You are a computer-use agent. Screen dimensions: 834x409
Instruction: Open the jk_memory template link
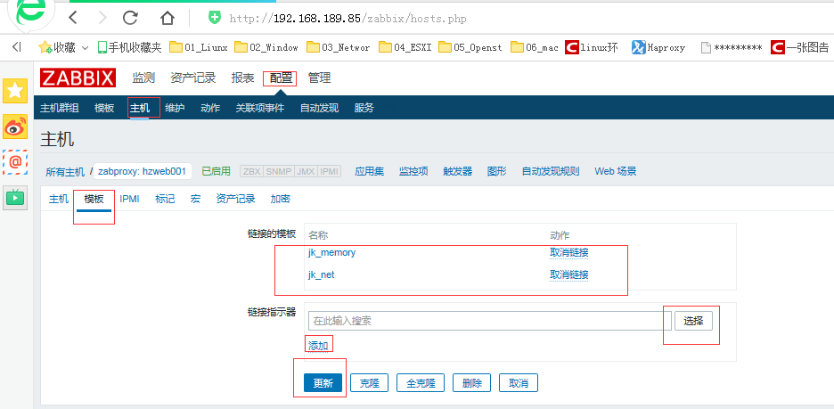[331, 253]
